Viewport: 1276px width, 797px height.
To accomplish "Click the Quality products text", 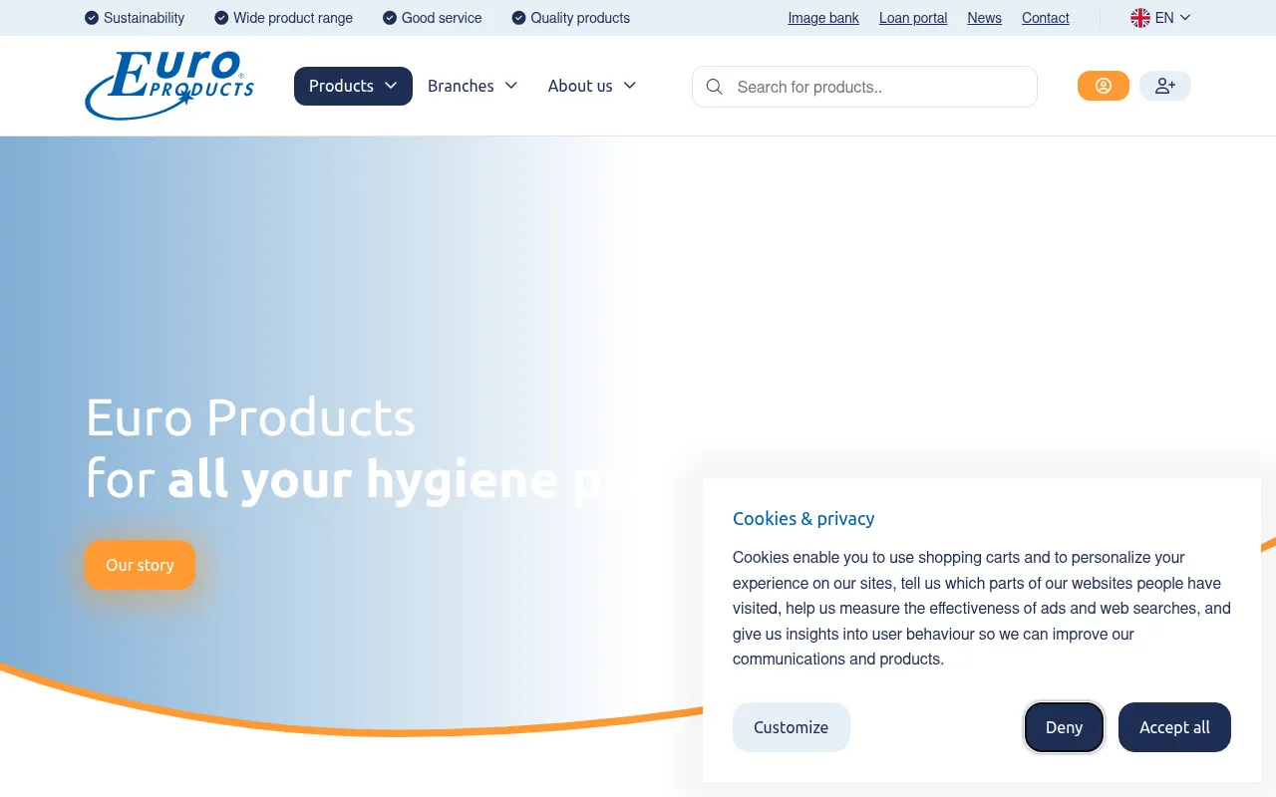I will [580, 18].
